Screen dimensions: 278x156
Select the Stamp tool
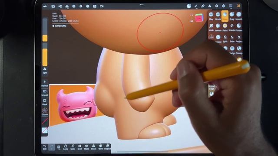tap(239, 50)
